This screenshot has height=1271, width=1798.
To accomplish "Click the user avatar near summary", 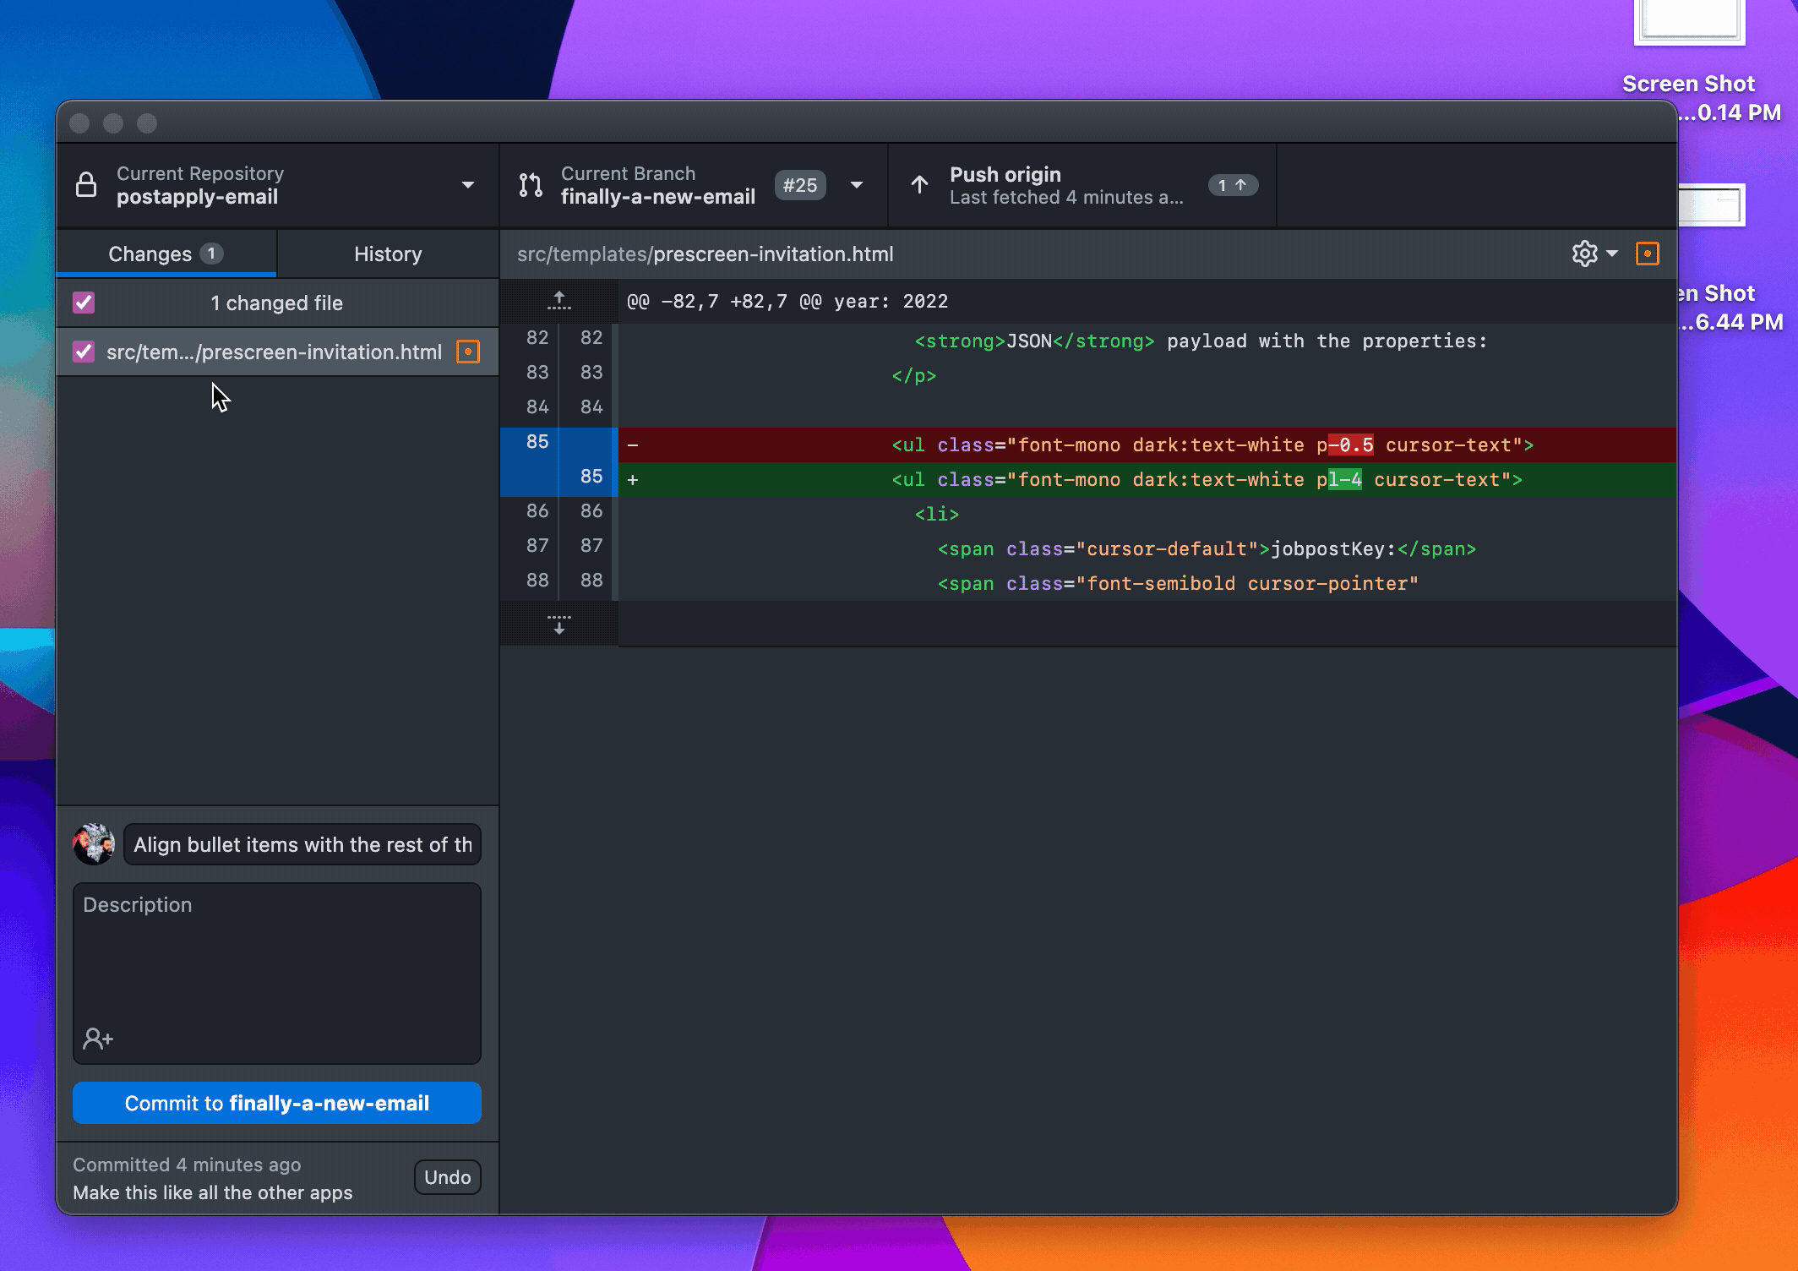I will 94,844.
